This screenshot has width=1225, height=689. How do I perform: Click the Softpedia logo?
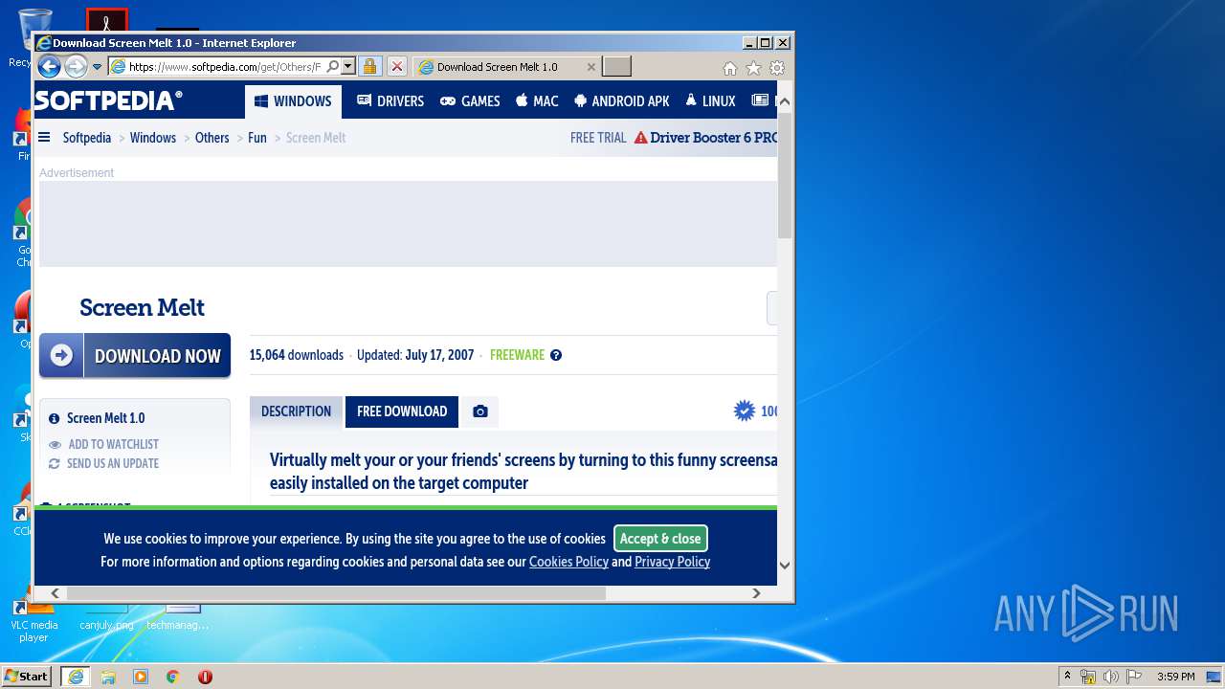tap(108, 100)
